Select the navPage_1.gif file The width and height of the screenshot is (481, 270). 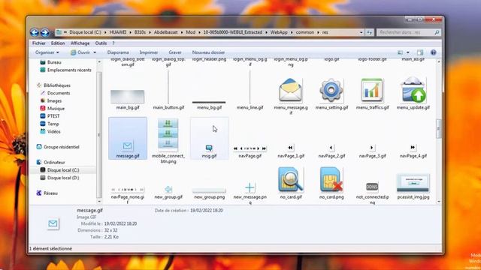[x=291, y=151]
